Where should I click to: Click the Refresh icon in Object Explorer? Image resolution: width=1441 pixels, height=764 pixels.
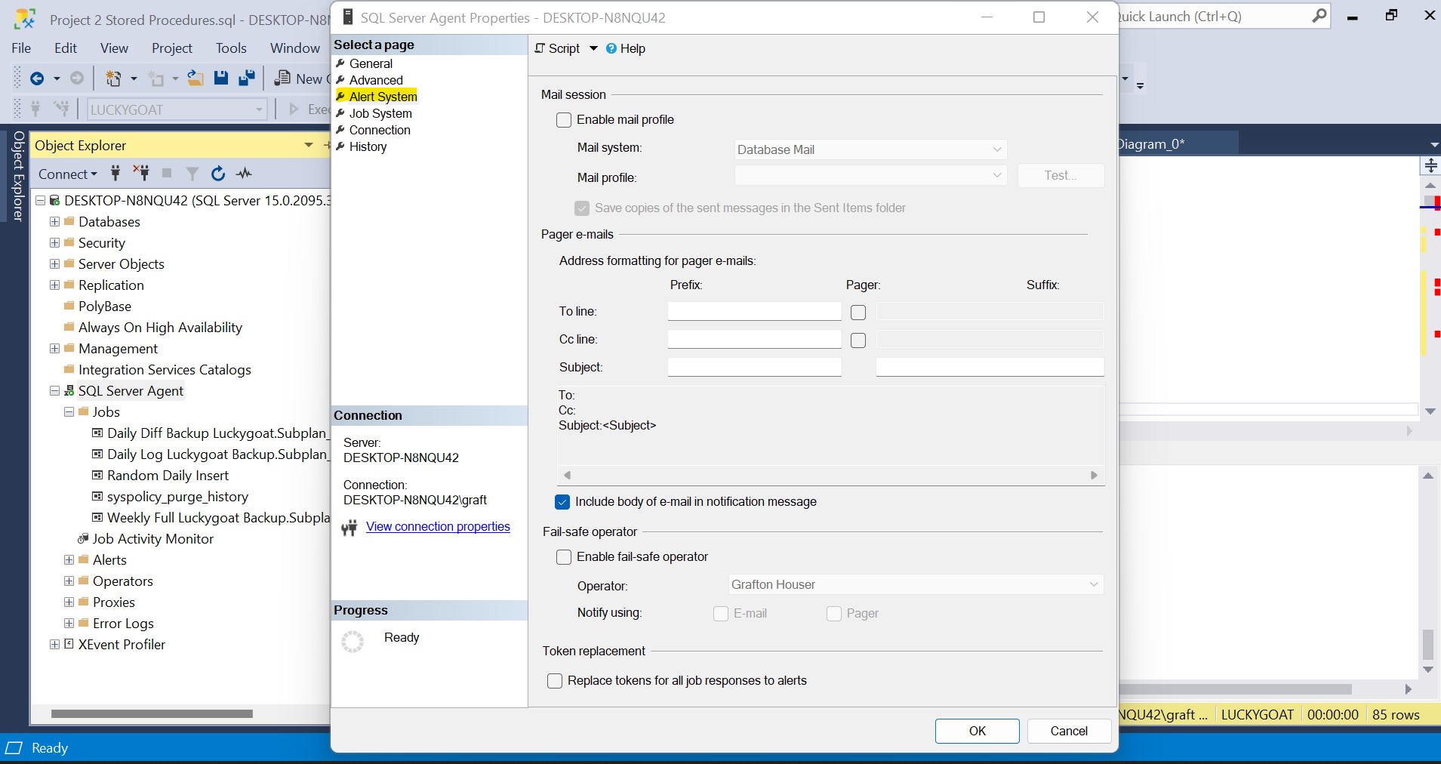[218, 174]
